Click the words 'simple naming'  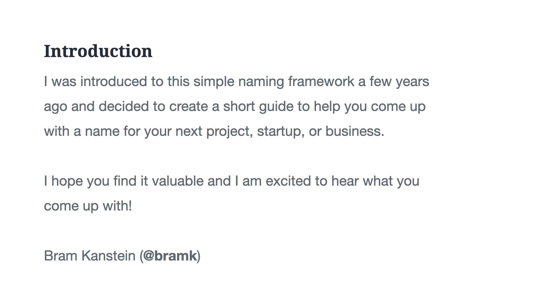[239, 81]
